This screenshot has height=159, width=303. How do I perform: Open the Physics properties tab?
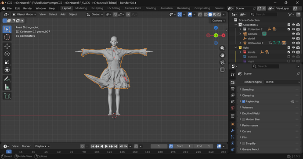(x=233, y=143)
